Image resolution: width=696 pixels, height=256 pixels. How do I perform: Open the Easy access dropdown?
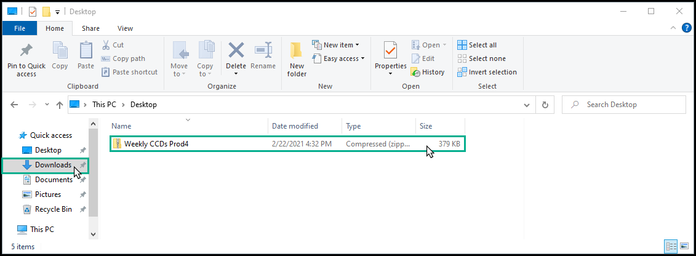(x=338, y=58)
